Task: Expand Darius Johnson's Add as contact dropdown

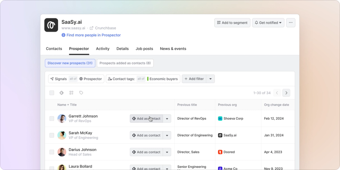Action: [167, 152]
